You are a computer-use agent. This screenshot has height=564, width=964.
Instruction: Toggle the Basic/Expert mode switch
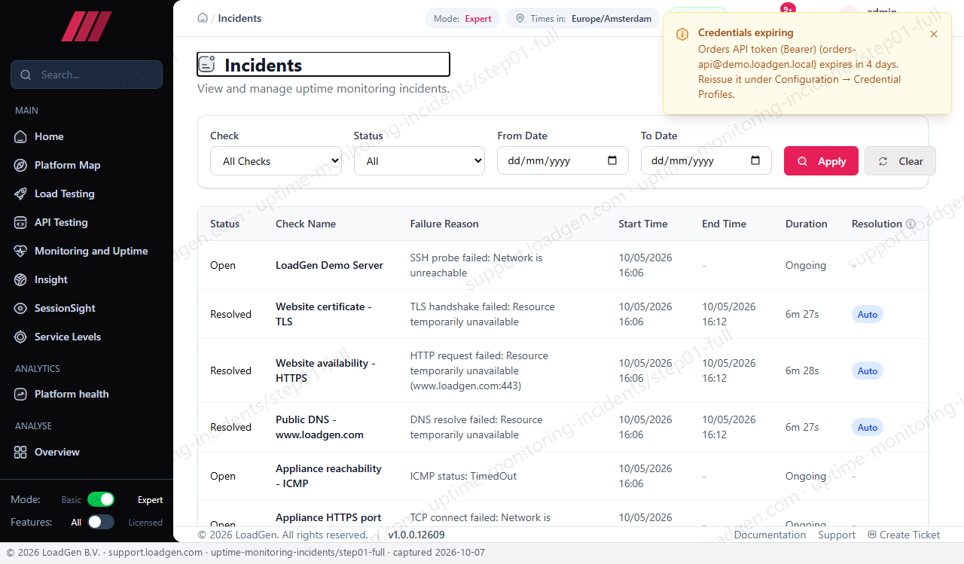click(x=101, y=499)
